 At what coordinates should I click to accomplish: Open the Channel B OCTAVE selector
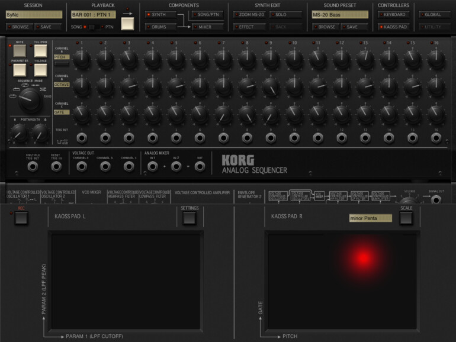click(x=62, y=85)
